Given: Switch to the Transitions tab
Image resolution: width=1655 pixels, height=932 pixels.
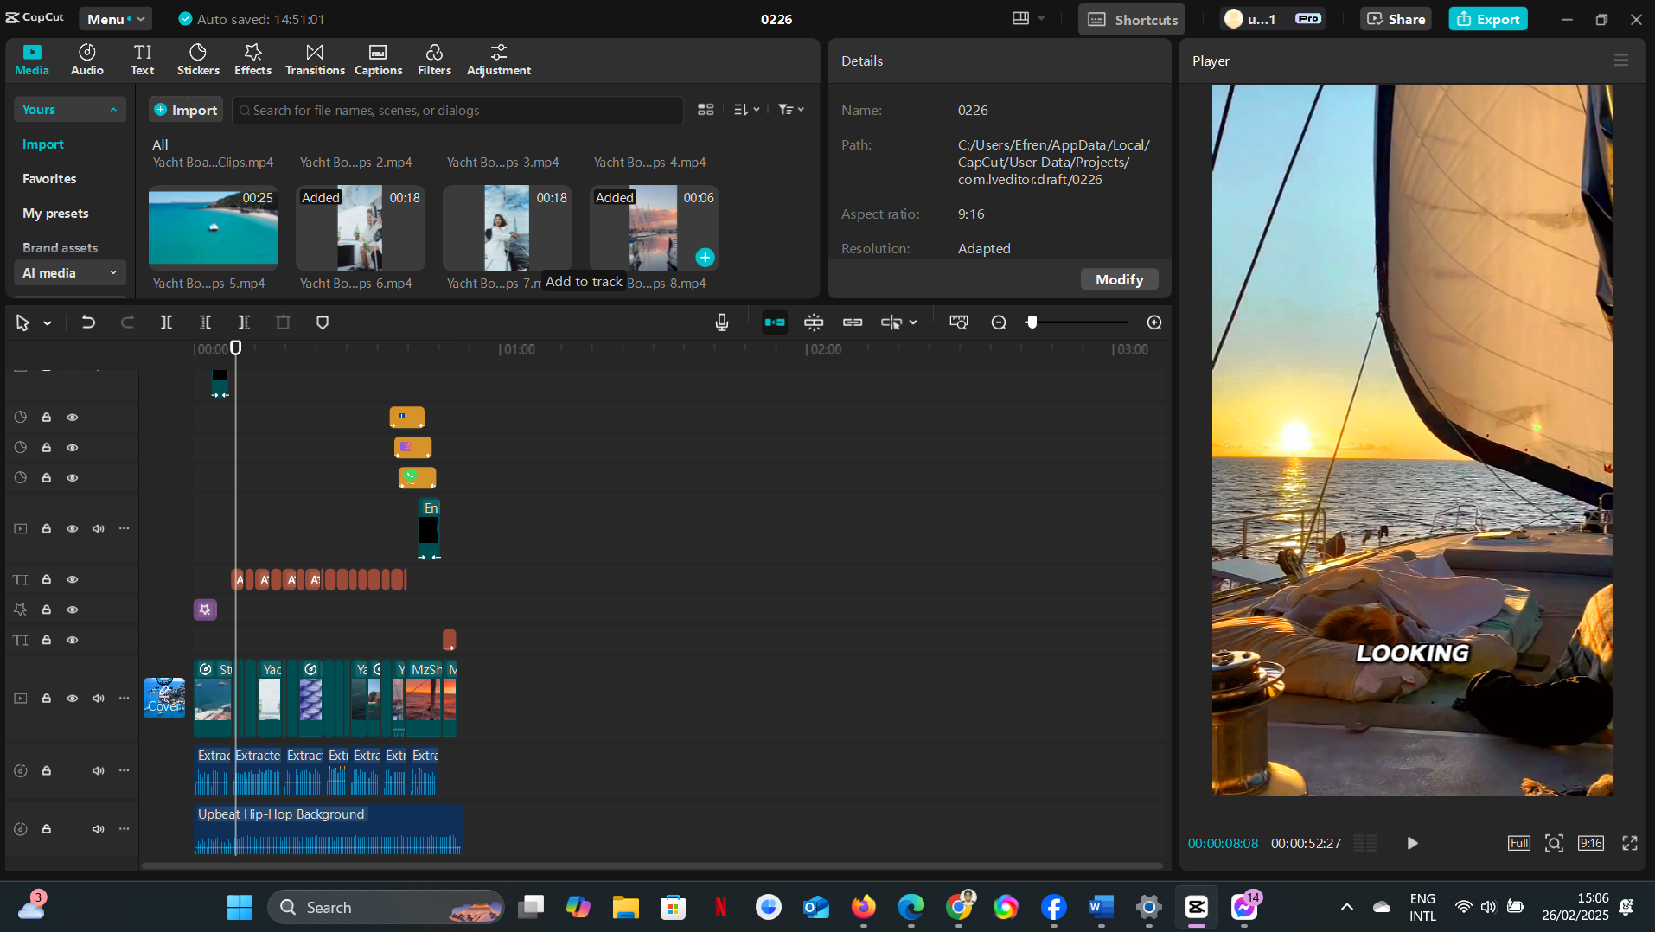Looking at the screenshot, I should click(x=315, y=60).
